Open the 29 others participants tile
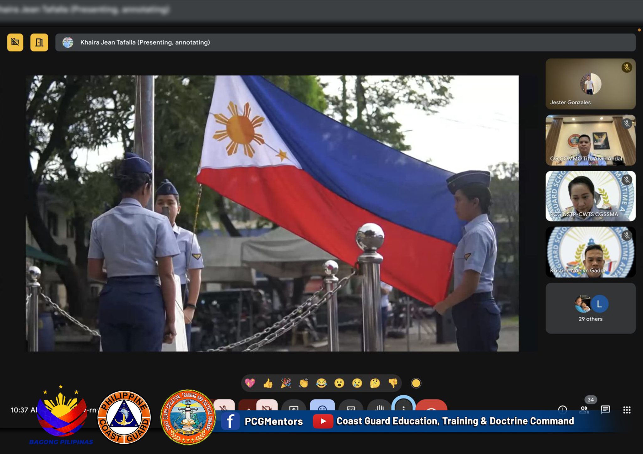This screenshot has height=454, width=643. click(x=591, y=308)
